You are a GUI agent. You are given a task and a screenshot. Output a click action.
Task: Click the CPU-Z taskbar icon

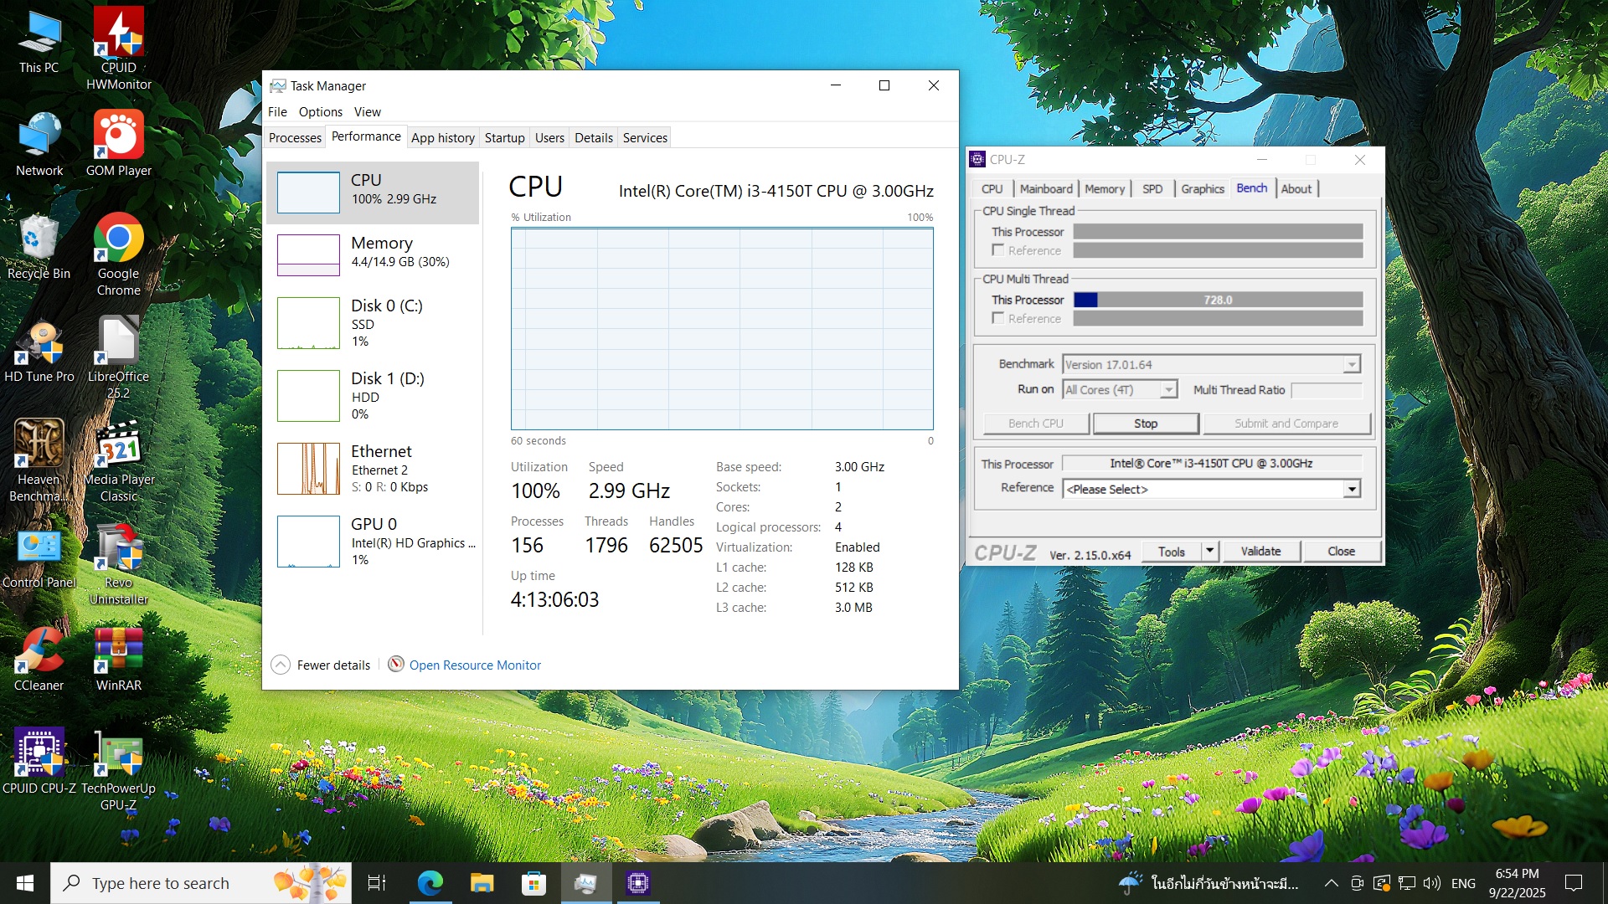click(x=637, y=882)
